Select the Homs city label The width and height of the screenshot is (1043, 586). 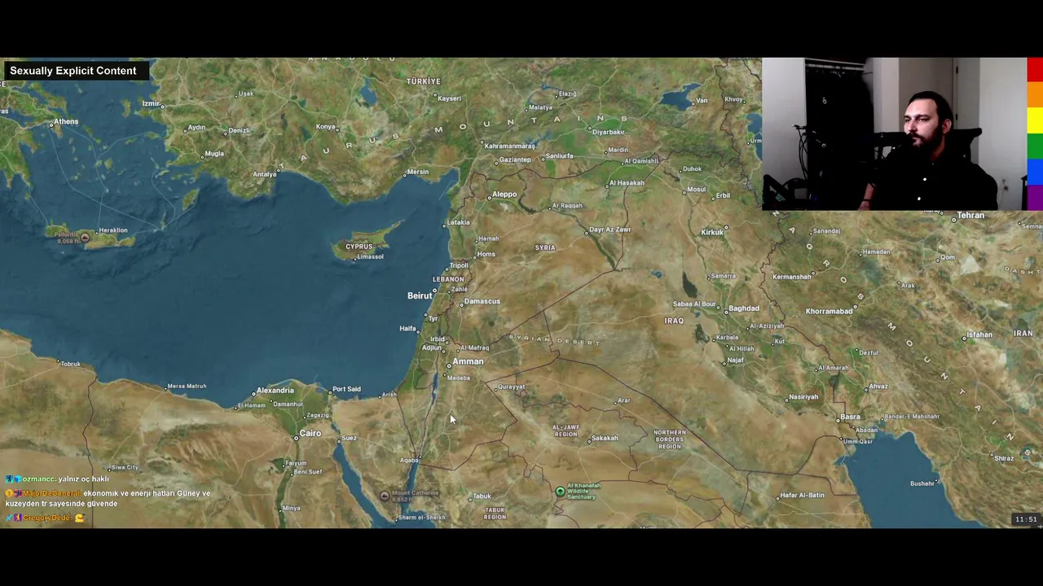(486, 254)
